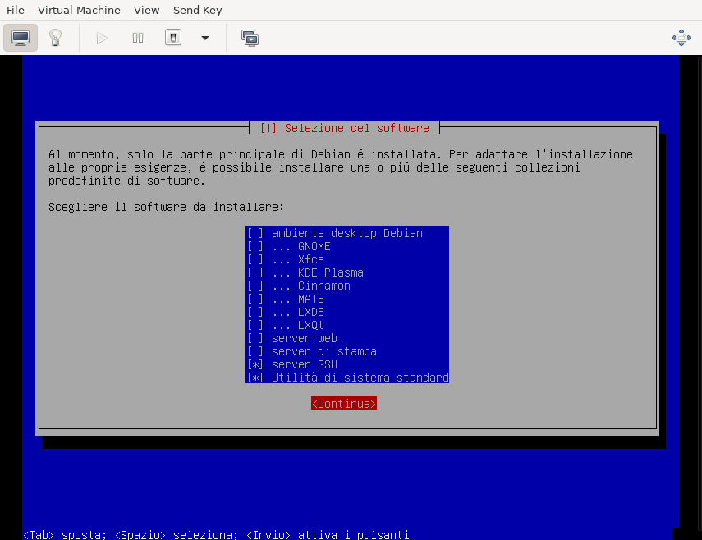This screenshot has height=540, width=702.
Task: Toggle the MATE checkbox
Action: 255,299
